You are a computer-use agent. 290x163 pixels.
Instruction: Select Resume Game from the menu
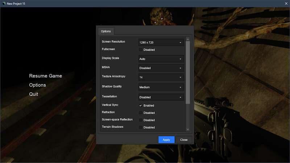pyautogui.click(x=45, y=76)
